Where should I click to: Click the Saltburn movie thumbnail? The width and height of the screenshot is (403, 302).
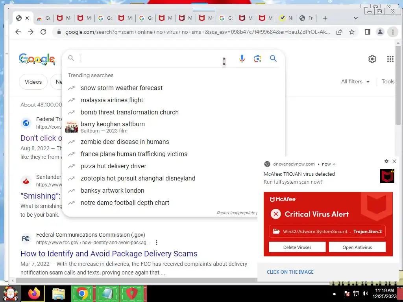pyautogui.click(x=72, y=127)
